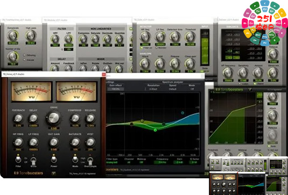
Task: Click the right VU meter in Ferox
Action: (76, 91)
